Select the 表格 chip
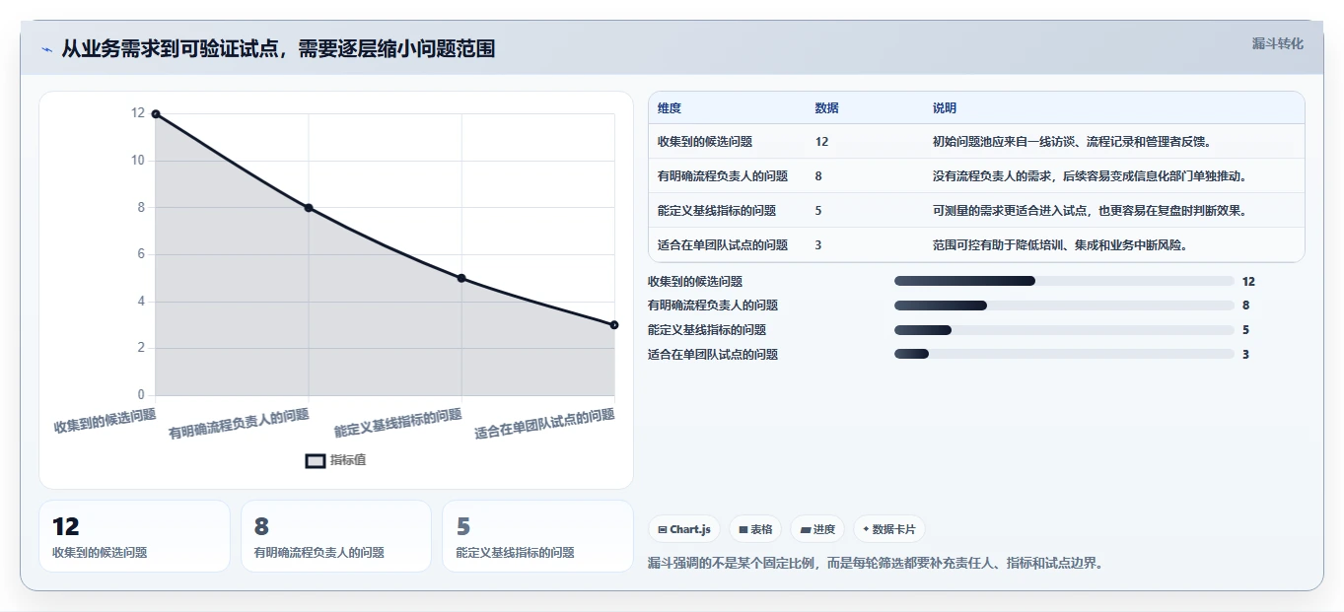The height and width of the screenshot is (612, 1344). click(x=755, y=529)
